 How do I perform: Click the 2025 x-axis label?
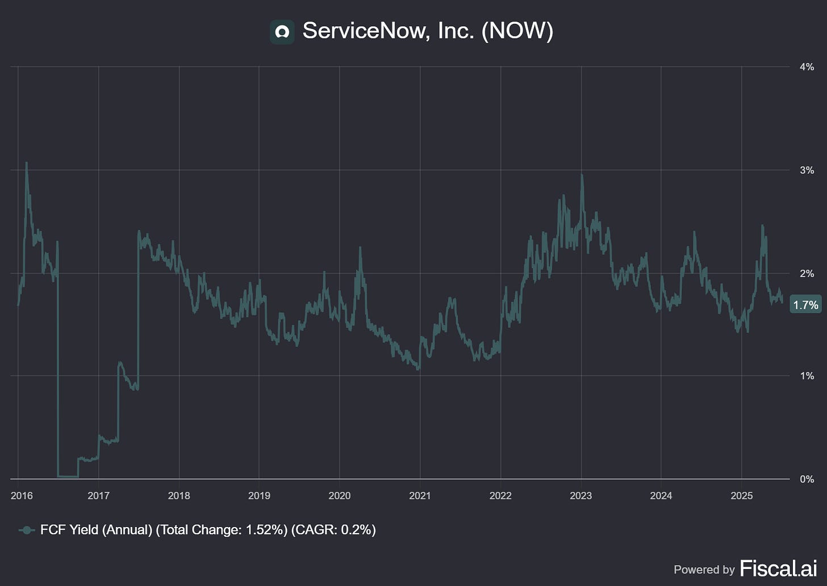742,496
